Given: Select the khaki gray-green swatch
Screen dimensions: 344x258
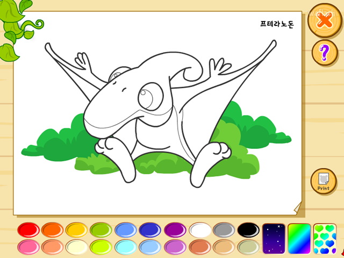Looking at the screenshot, I should [248, 247].
